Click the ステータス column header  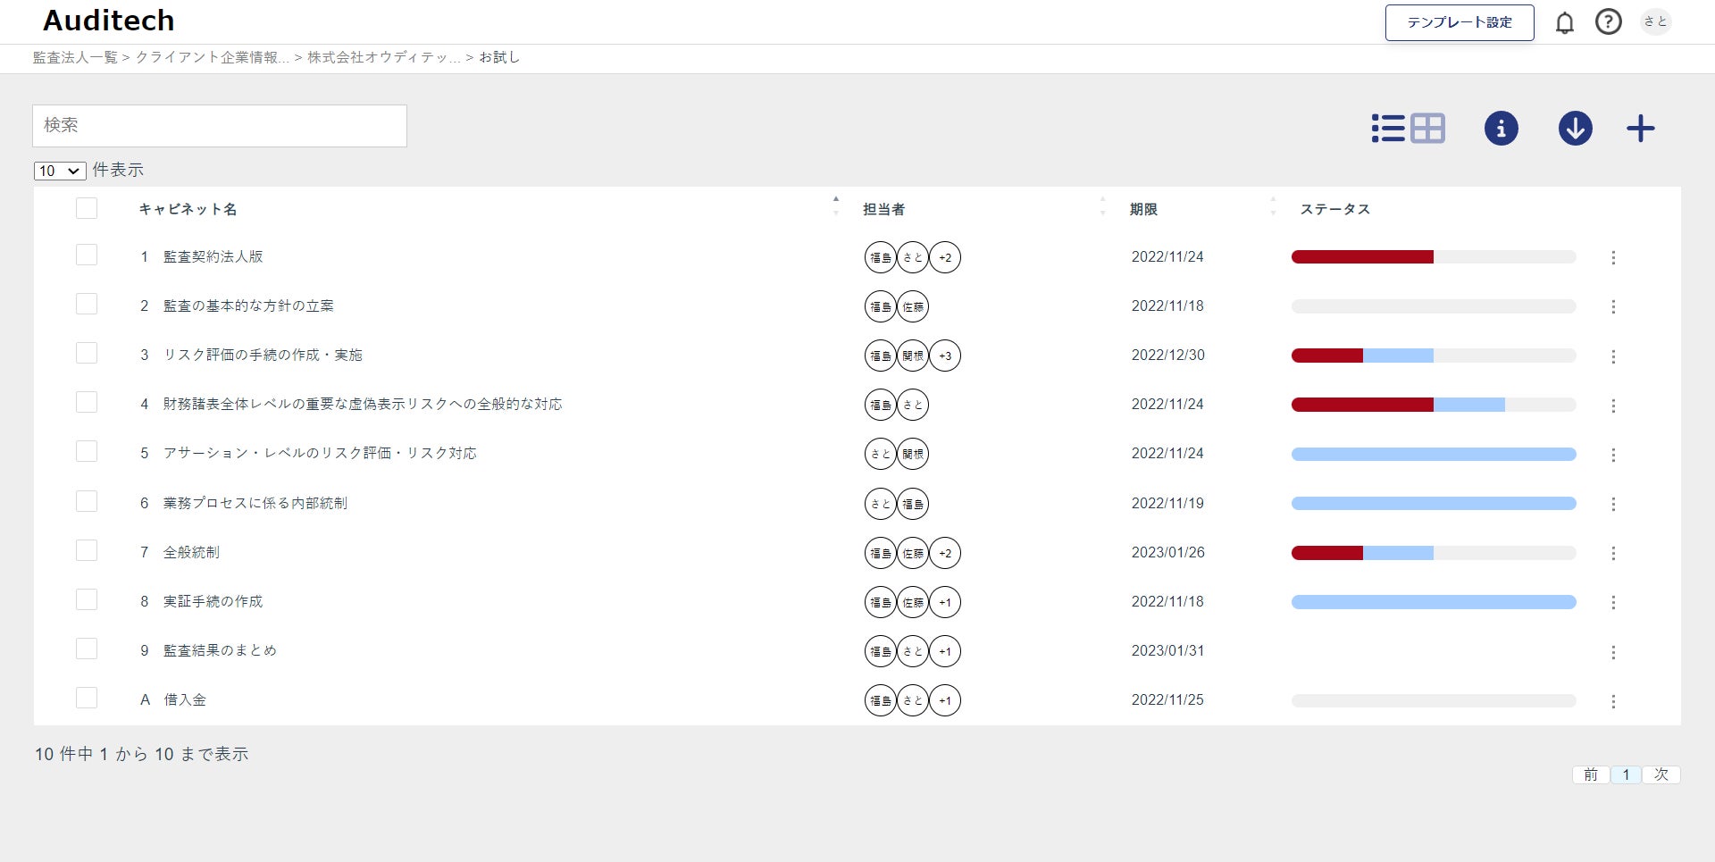[x=1334, y=209]
